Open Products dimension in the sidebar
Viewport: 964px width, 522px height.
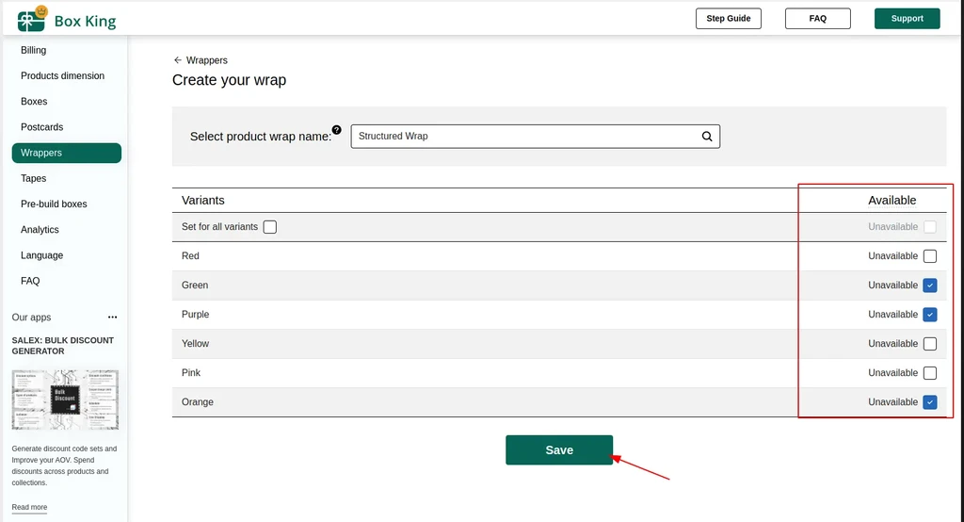63,75
